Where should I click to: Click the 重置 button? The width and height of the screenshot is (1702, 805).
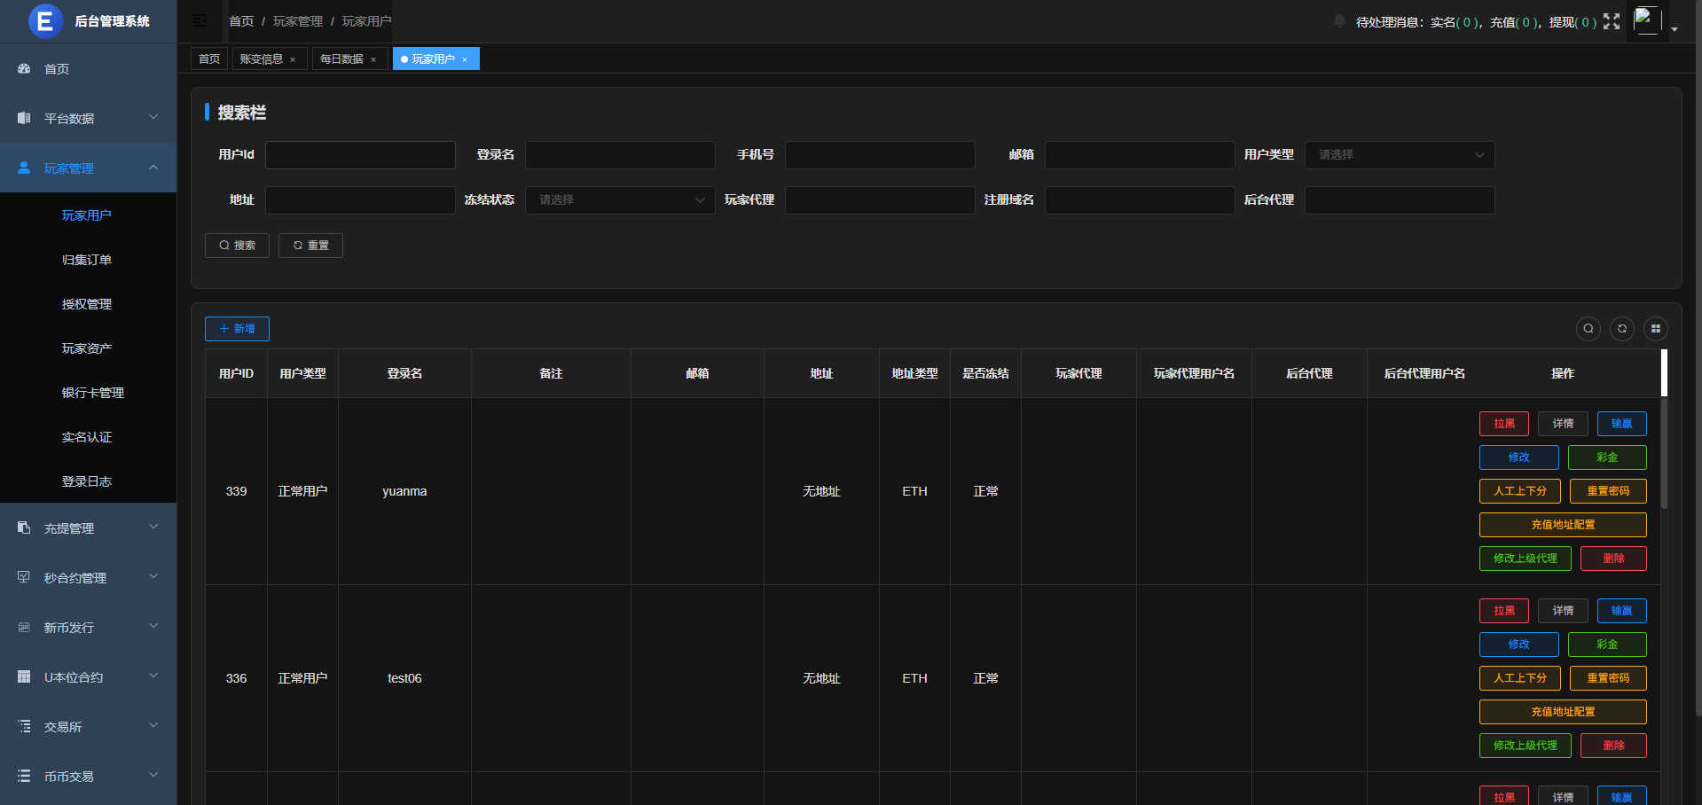[x=310, y=246]
